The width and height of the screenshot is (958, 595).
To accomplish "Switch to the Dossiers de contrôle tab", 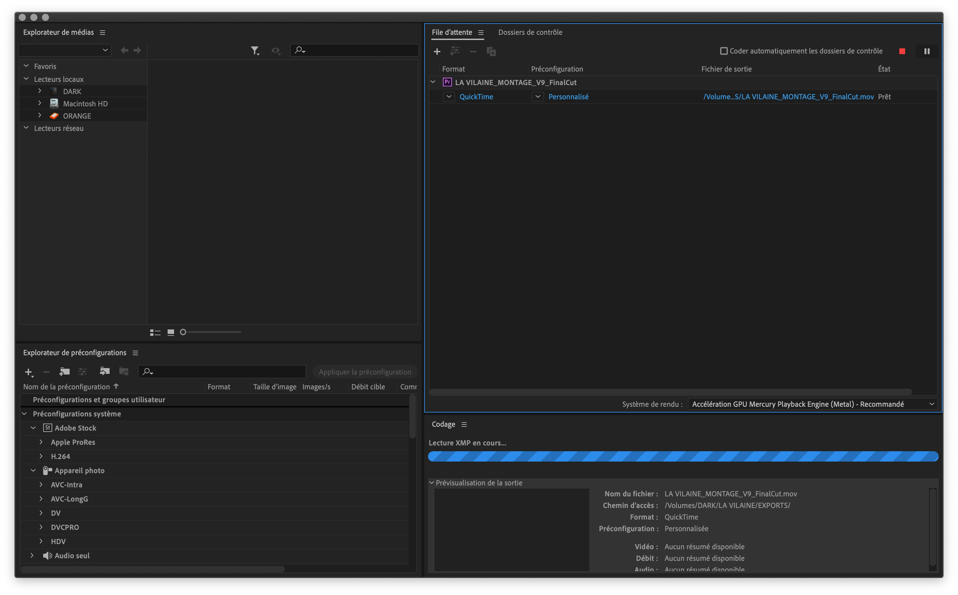I will point(530,32).
